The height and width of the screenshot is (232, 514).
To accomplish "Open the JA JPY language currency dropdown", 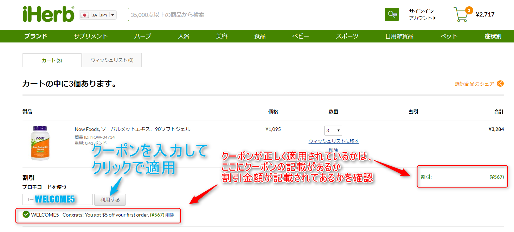I will tap(98, 15).
